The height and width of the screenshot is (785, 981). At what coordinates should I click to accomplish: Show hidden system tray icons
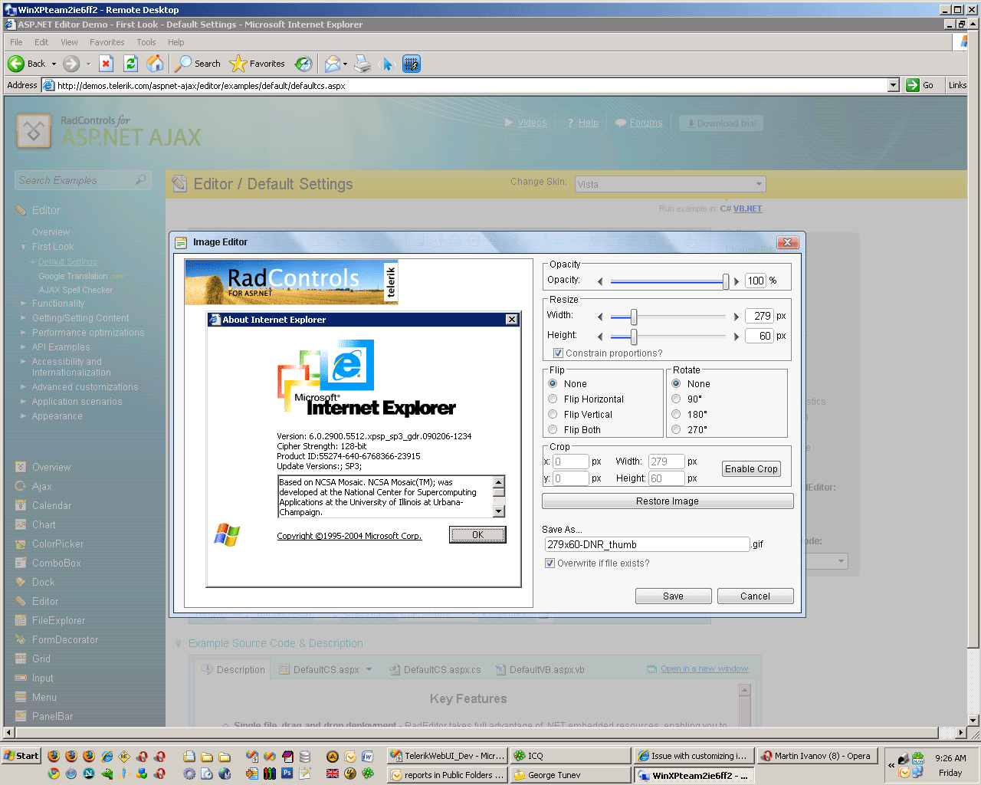point(891,764)
